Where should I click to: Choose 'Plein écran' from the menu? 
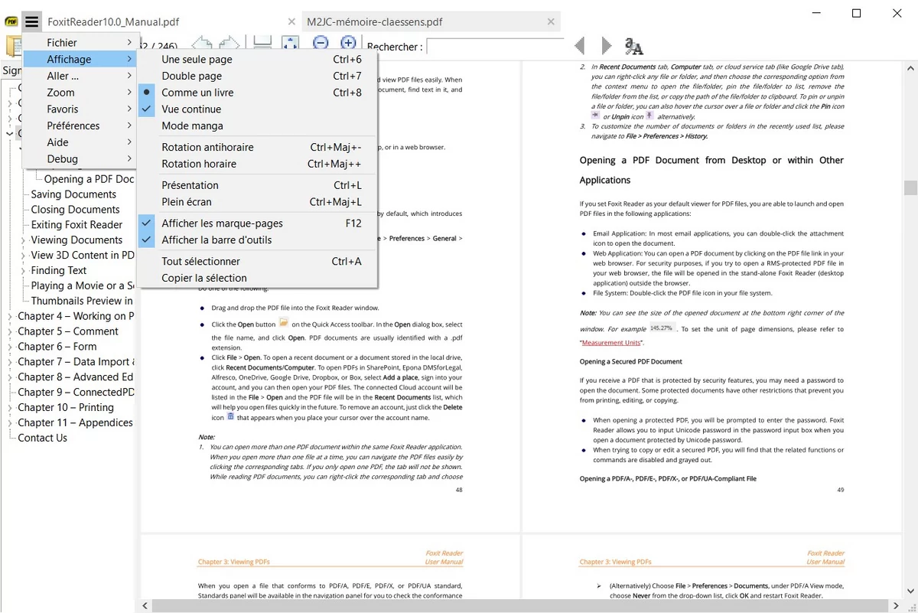coord(187,202)
